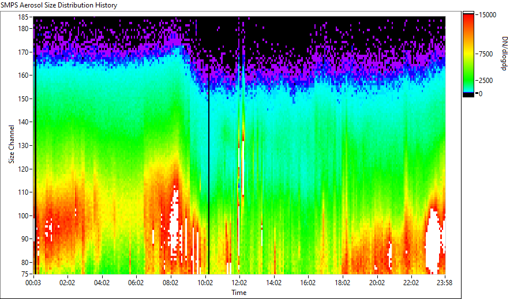The width and height of the screenshot is (510, 299).
Task: Click the 10:02 time axis tick label
Action: point(205,283)
